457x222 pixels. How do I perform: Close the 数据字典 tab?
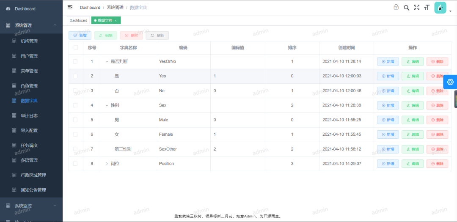pyautogui.click(x=116, y=20)
